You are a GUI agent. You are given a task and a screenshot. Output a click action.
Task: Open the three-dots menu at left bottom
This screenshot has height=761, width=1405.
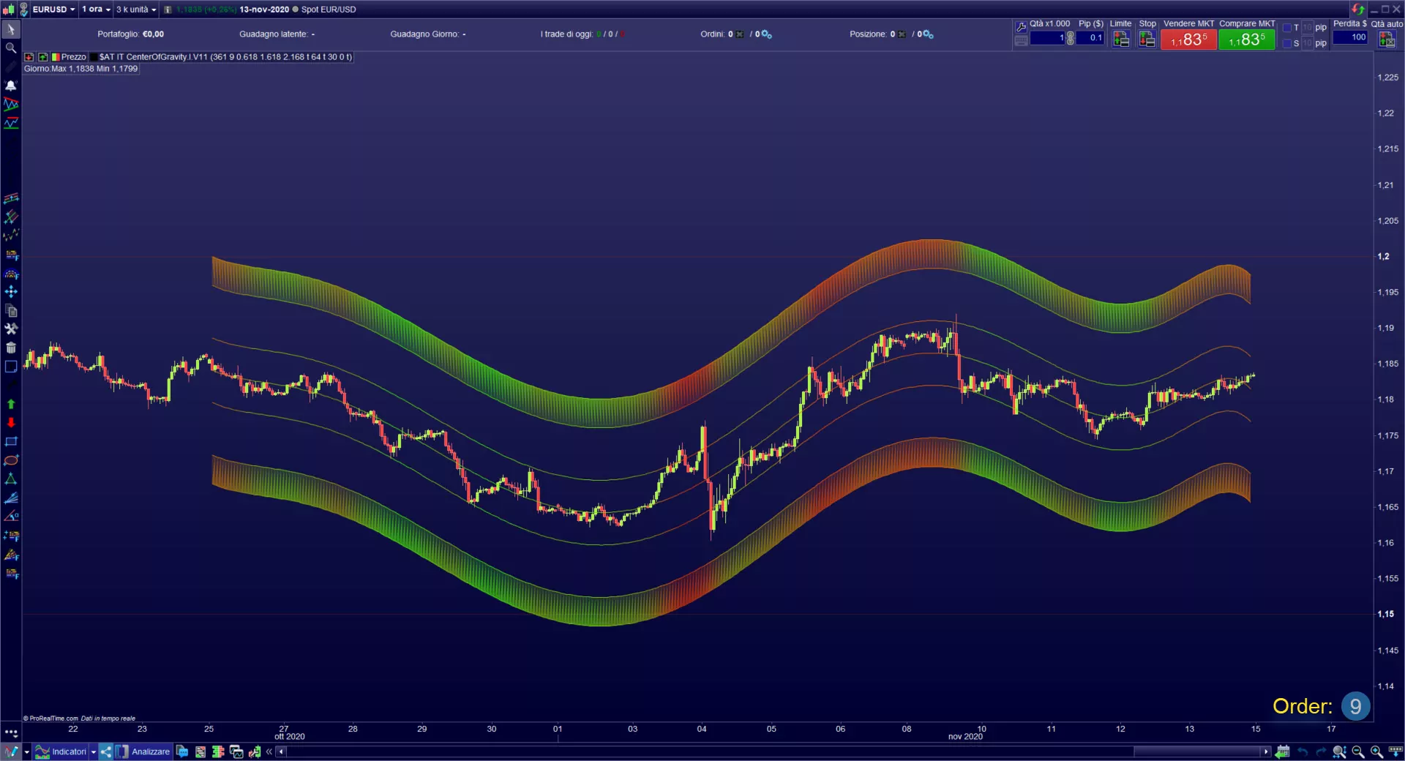pos(11,732)
